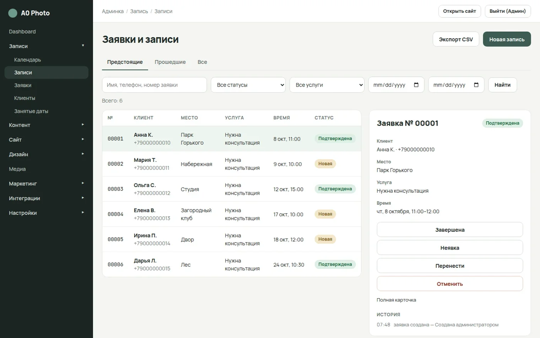Viewport: 540px width, 338px height.
Task: Expand the Интеграции sidebar section
Action: 46,199
